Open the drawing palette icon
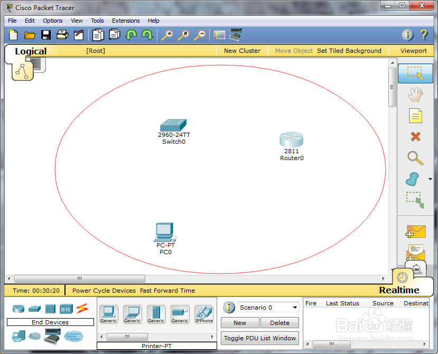 [219, 35]
